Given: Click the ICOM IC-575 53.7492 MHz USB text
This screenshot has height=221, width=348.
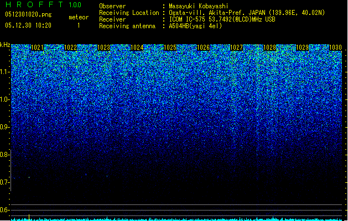Looking at the screenshot, I should 222,19.
